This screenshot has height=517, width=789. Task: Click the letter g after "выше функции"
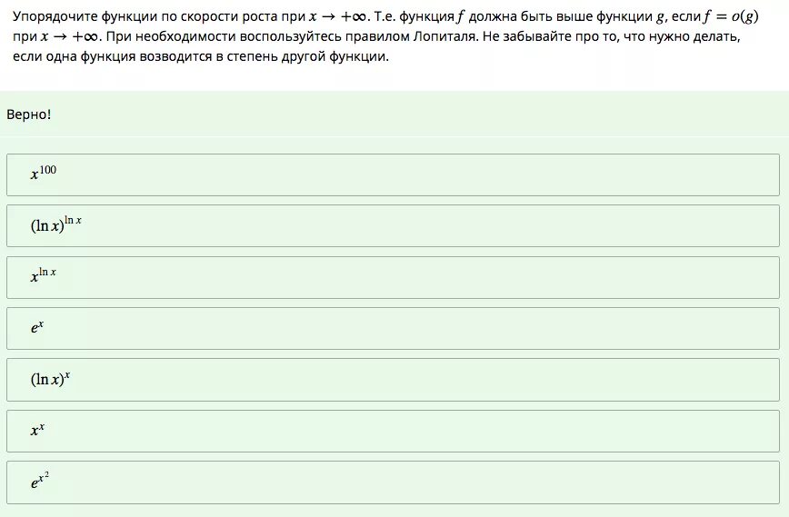point(661,17)
